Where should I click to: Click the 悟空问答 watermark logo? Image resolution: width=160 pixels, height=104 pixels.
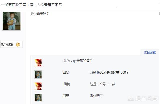[142, 98]
